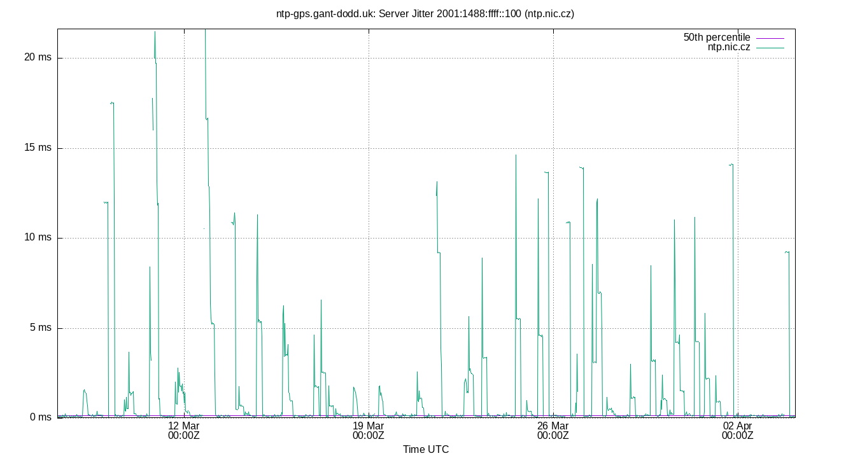Screen dimensions: 853x458
Task: Click the purple legend line sample
Action: (x=771, y=37)
